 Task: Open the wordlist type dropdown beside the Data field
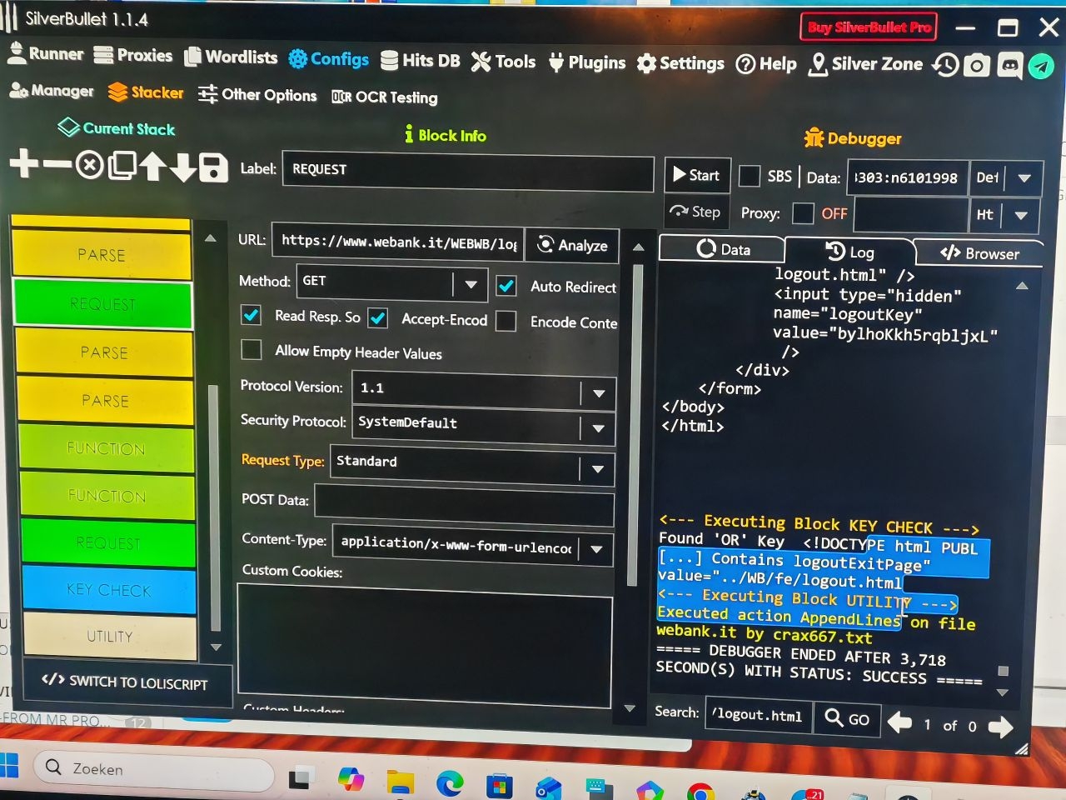[x=1007, y=178]
